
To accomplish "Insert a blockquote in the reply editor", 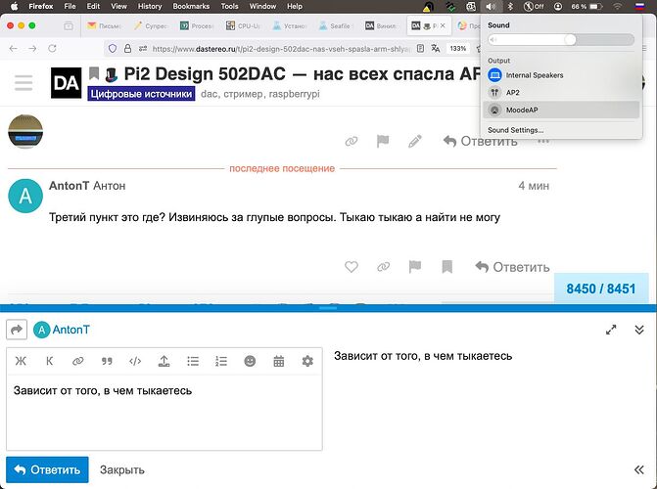I will (107, 361).
